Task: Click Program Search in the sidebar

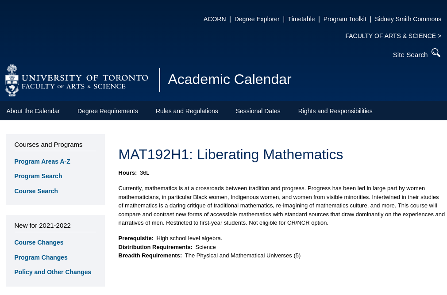Action: [38, 176]
